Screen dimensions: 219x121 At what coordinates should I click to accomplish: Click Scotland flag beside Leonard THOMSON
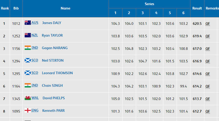tap(28, 73)
